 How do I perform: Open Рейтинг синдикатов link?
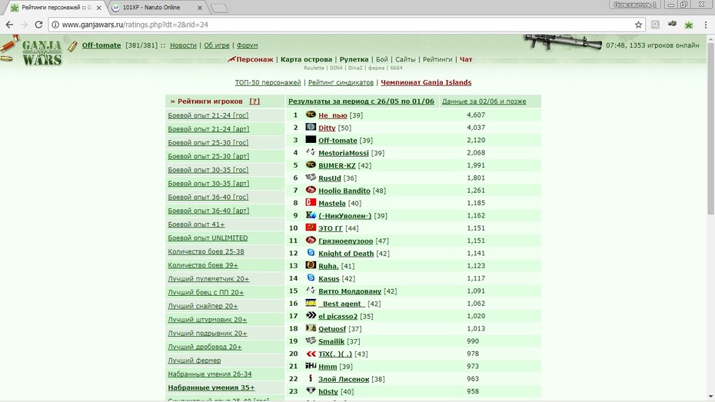click(x=341, y=82)
